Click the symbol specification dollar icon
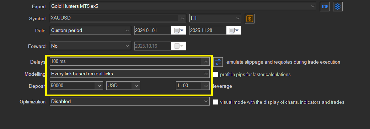Viewport: 370px width, 129px height. pyautogui.click(x=250, y=18)
